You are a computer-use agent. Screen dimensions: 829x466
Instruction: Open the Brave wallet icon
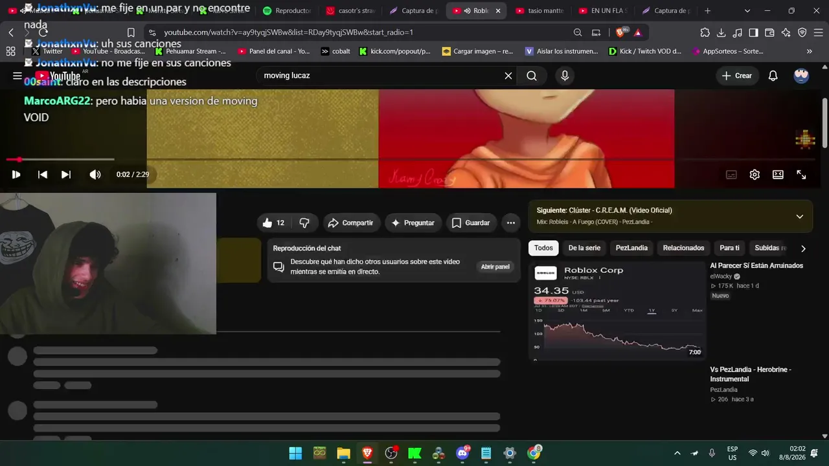coord(770,32)
